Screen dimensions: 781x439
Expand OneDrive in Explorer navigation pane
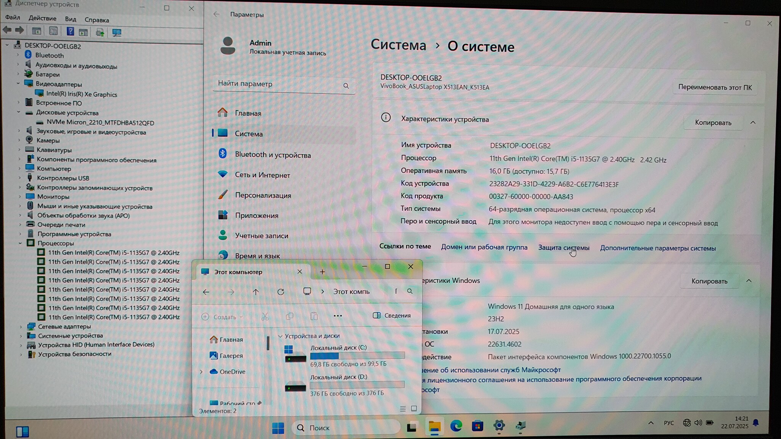click(x=201, y=372)
